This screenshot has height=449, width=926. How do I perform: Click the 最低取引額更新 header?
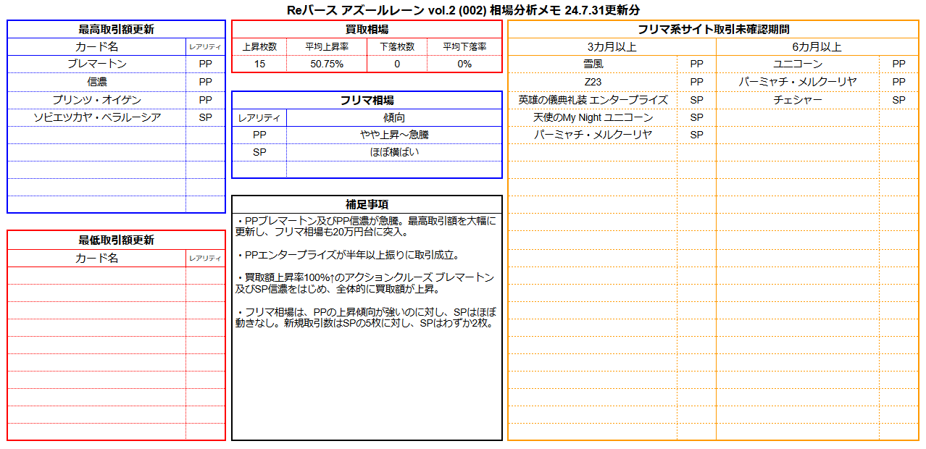pyautogui.click(x=116, y=240)
